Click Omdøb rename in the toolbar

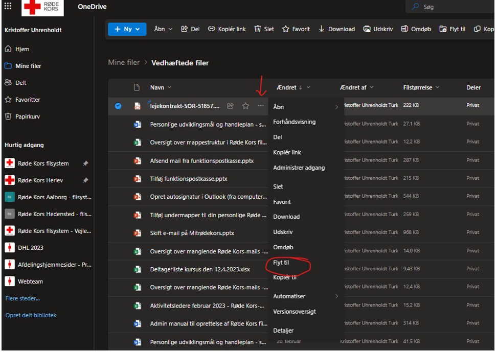tap(416, 29)
